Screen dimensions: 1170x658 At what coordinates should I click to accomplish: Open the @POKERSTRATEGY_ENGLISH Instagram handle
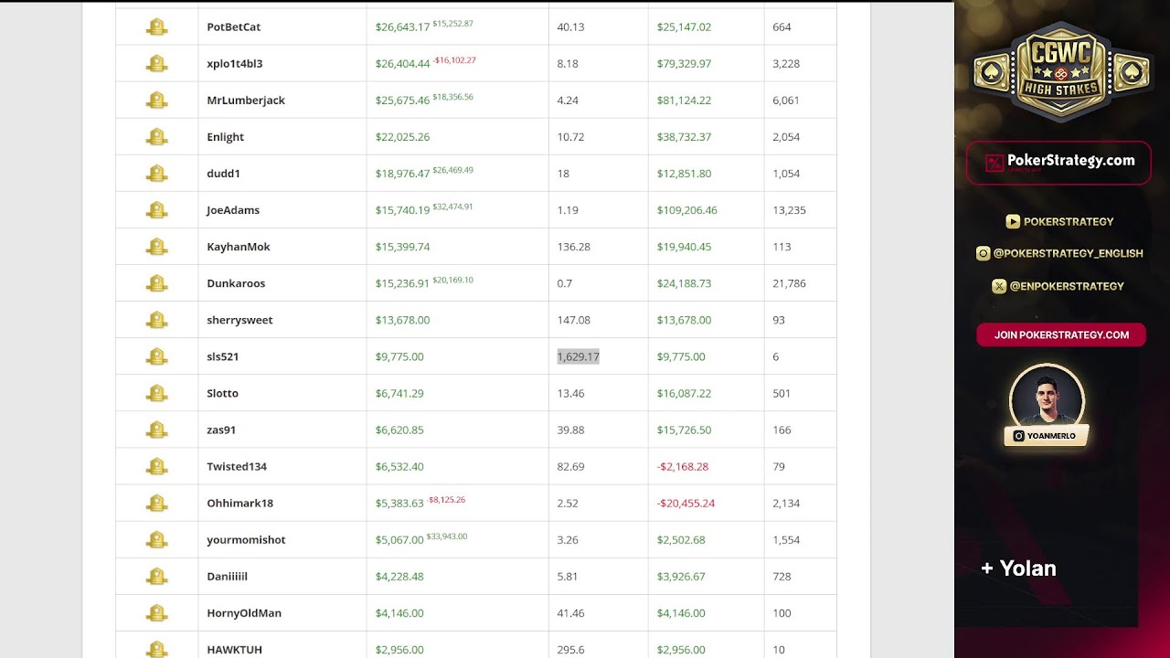(1068, 253)
